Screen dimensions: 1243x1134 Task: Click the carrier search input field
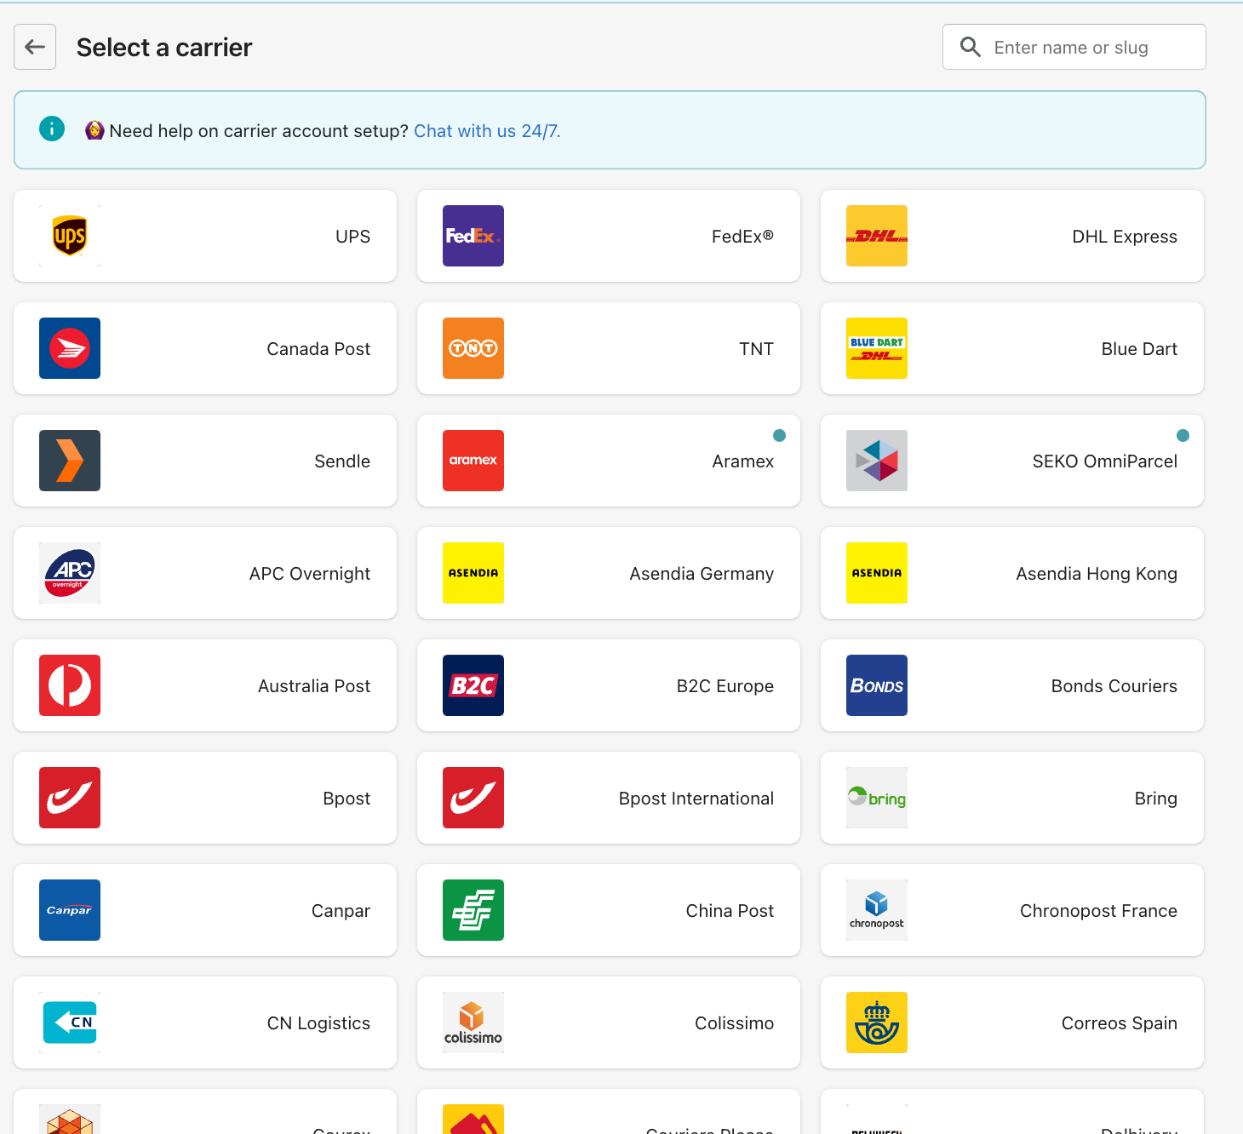(x=1074, y=47)
